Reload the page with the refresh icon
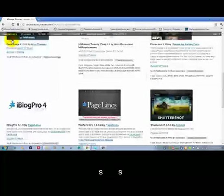Screen dimensions: 224x196 (13, 24)
